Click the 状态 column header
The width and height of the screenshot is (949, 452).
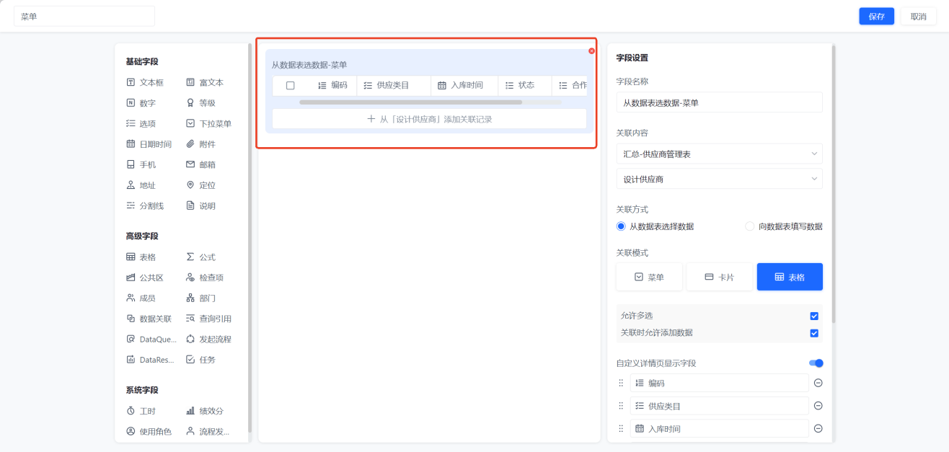525,85
